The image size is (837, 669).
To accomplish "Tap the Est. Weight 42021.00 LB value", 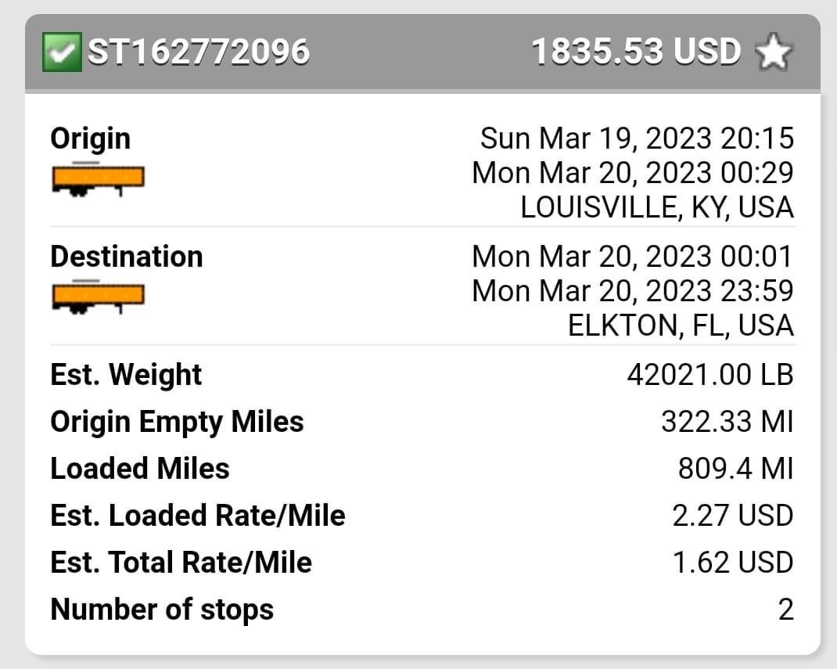I will coord(710,374).
